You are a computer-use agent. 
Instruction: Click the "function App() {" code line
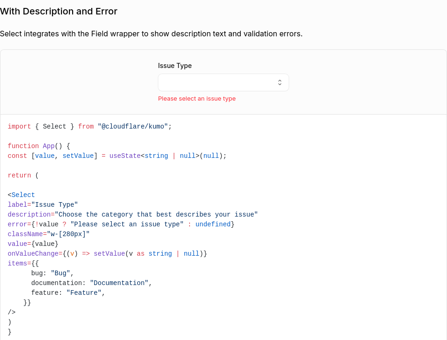pos(39,146)
